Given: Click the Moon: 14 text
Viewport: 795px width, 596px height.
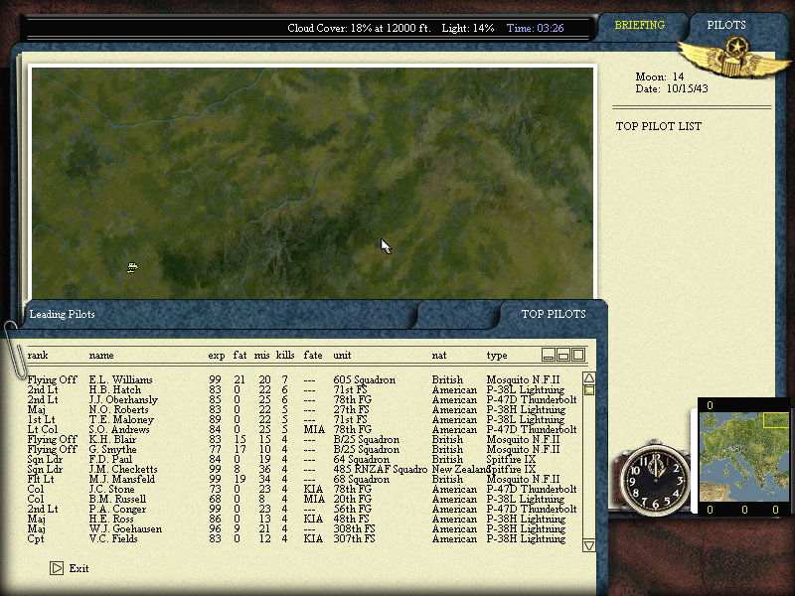Looking at the screenshot, I should point(659,77).
